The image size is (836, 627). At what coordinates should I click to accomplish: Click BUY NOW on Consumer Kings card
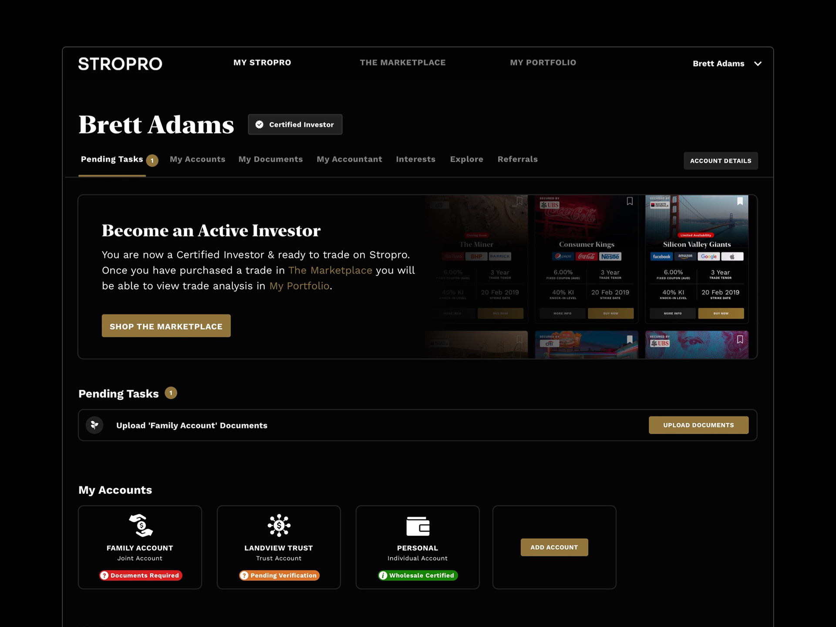(x=610, y=313)
